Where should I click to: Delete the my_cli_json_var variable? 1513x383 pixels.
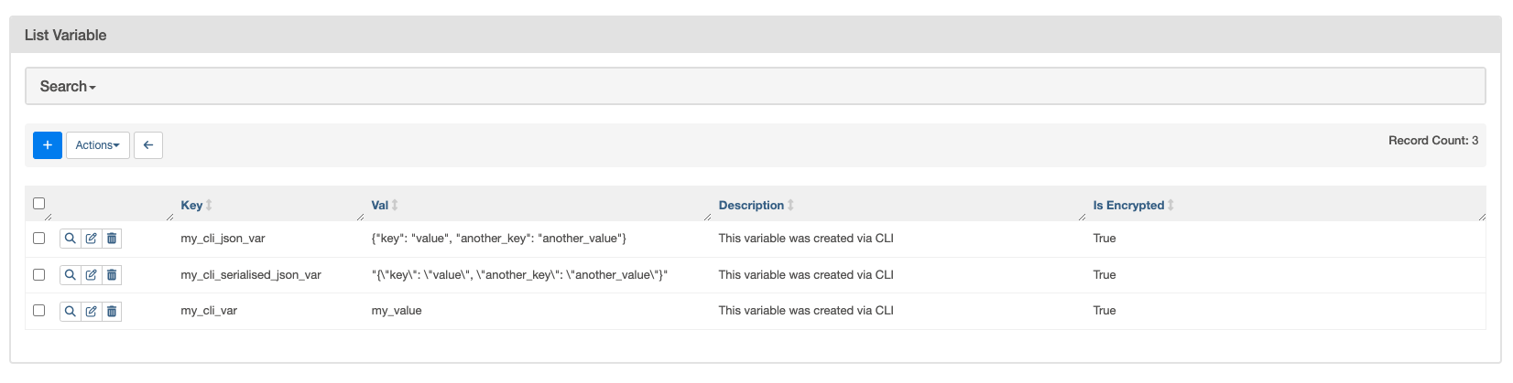click(x=112, y=239)
